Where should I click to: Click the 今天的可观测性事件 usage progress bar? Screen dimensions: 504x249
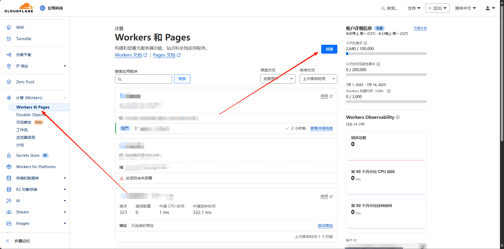386,75
